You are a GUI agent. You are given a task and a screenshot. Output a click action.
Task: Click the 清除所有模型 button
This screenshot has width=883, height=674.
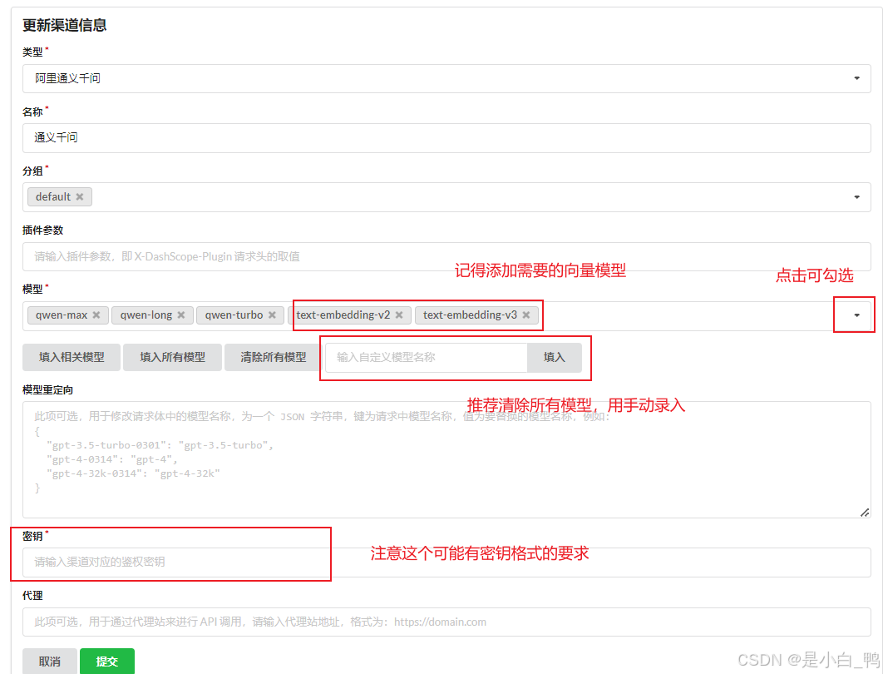[x=273, y=357]
